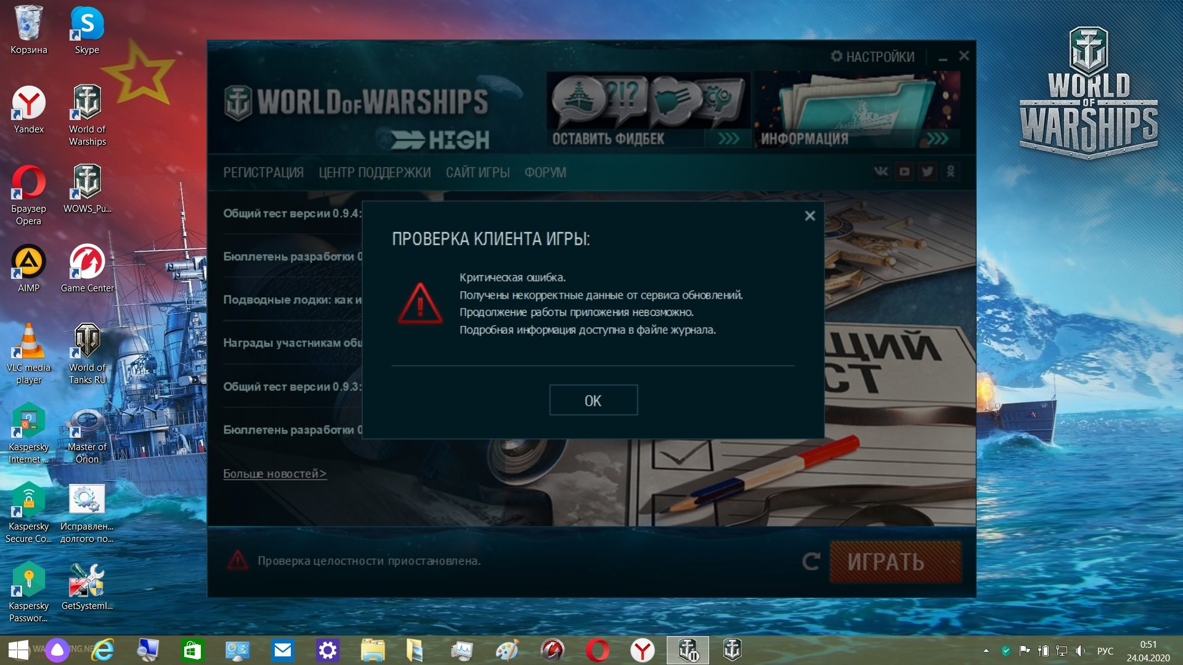Viewport: 1183px width, 665px height.
Task: Click OK in the error dialog
Action: coord(593,400)
